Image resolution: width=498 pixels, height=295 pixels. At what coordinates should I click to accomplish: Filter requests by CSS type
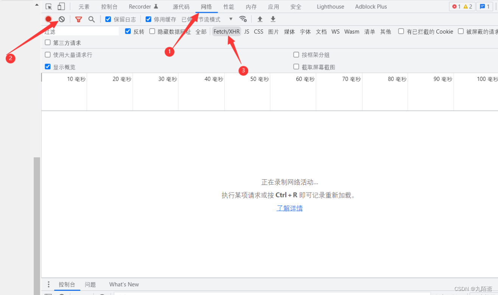[258, 32]
